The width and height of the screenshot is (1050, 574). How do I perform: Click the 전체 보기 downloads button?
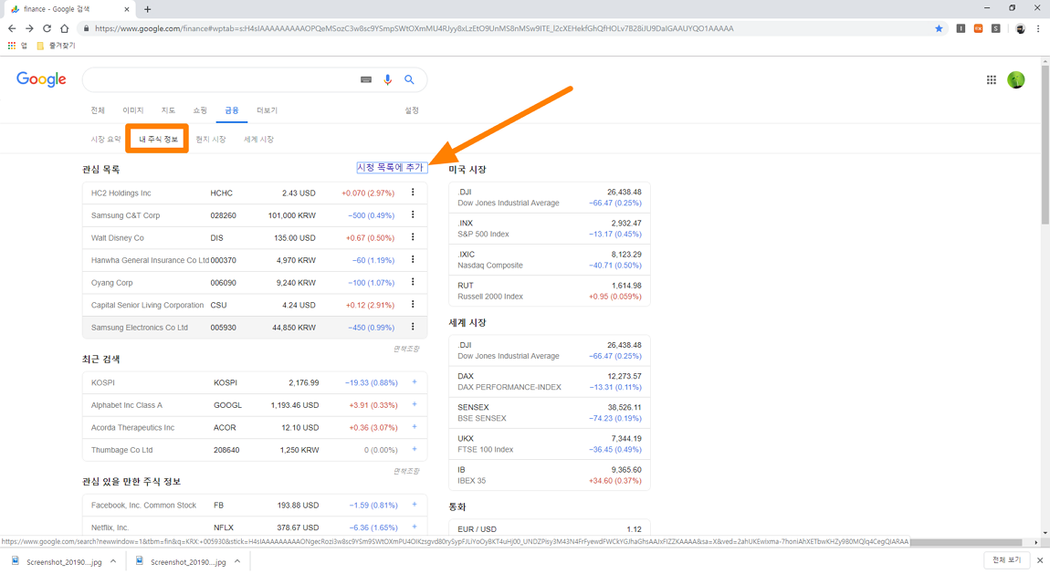(1006, 560)
